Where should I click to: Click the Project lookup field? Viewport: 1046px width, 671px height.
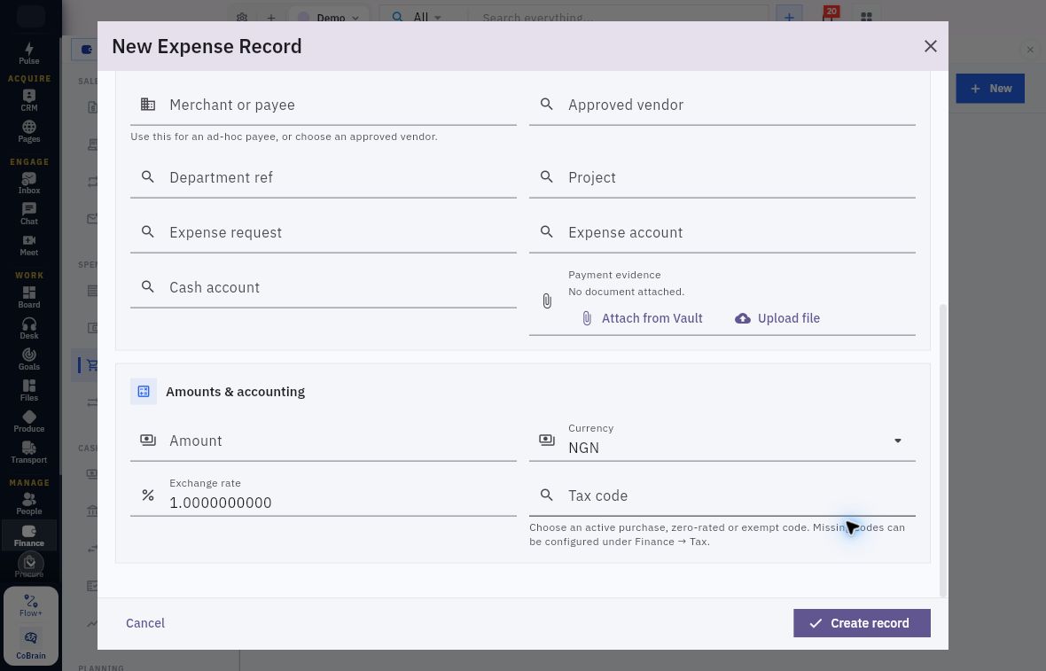[x=722, y=177]
